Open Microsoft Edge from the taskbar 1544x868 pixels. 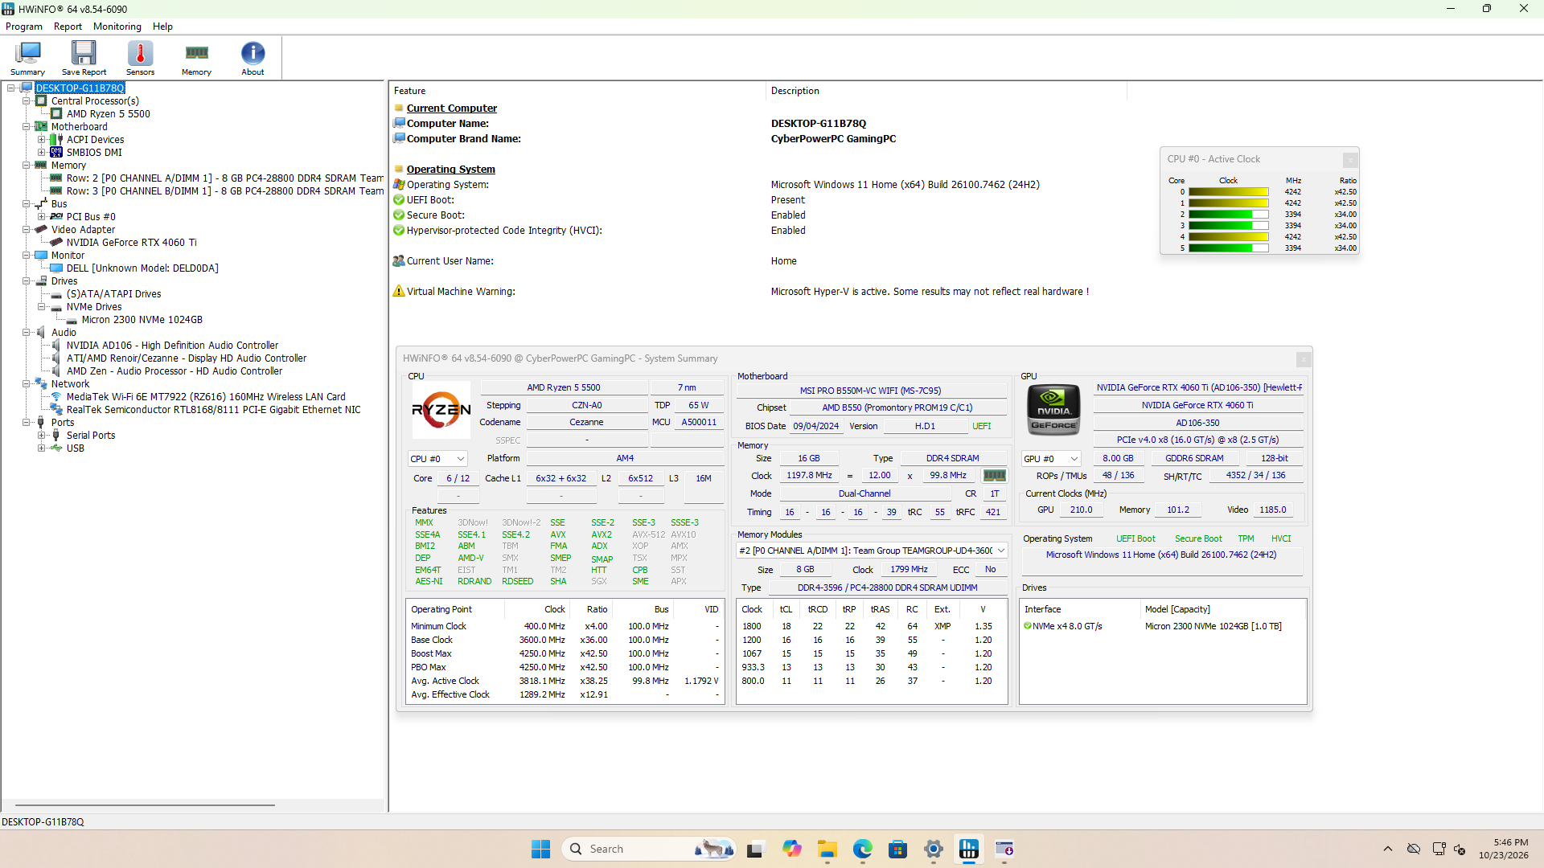point(863,849)
